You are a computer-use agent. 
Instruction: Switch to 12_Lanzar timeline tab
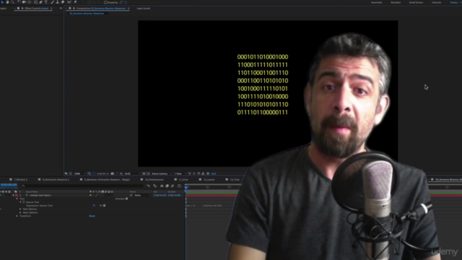click(x=209, y=180)
